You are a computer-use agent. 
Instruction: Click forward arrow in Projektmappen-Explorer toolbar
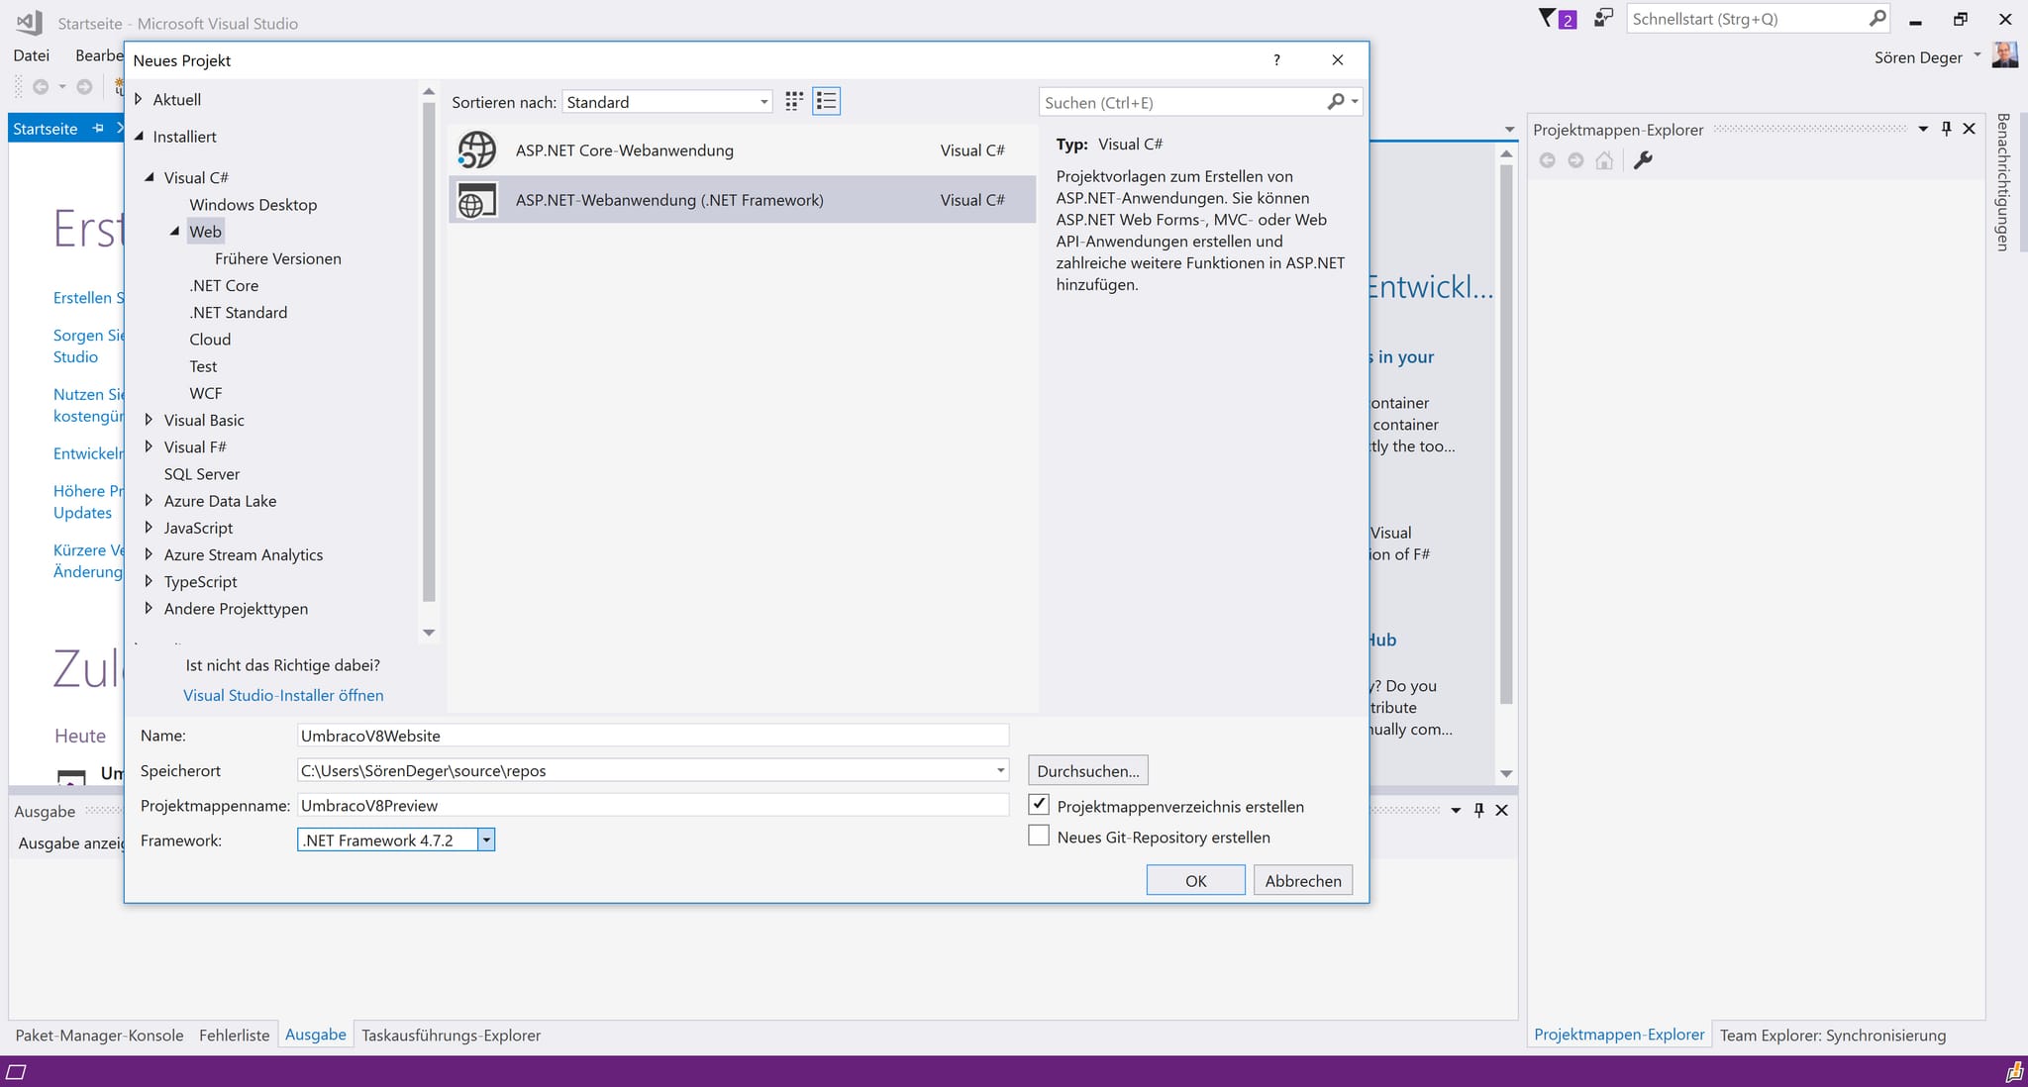coord(1575,160)
